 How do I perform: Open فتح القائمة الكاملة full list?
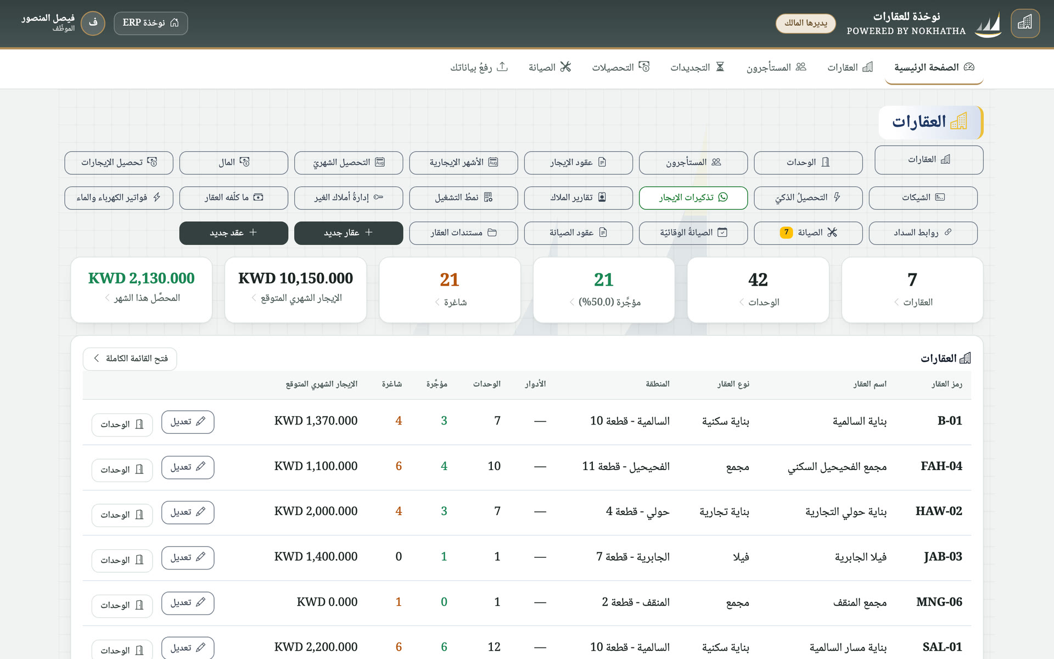pos(130,359)
